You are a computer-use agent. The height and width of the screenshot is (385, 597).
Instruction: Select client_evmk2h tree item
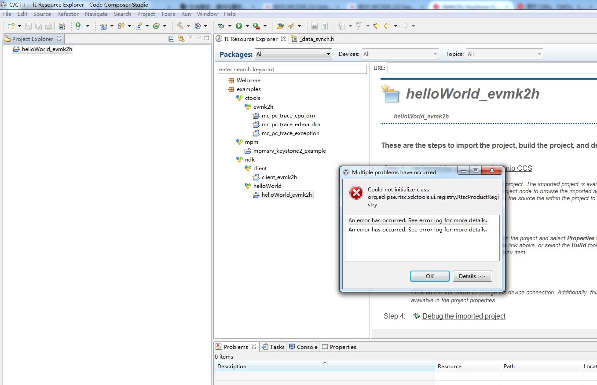[279, 177]
